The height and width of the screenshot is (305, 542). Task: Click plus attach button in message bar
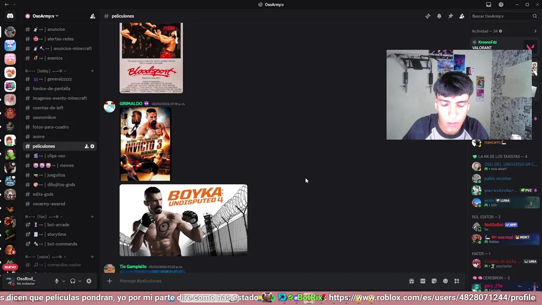[x=109, y=281]
